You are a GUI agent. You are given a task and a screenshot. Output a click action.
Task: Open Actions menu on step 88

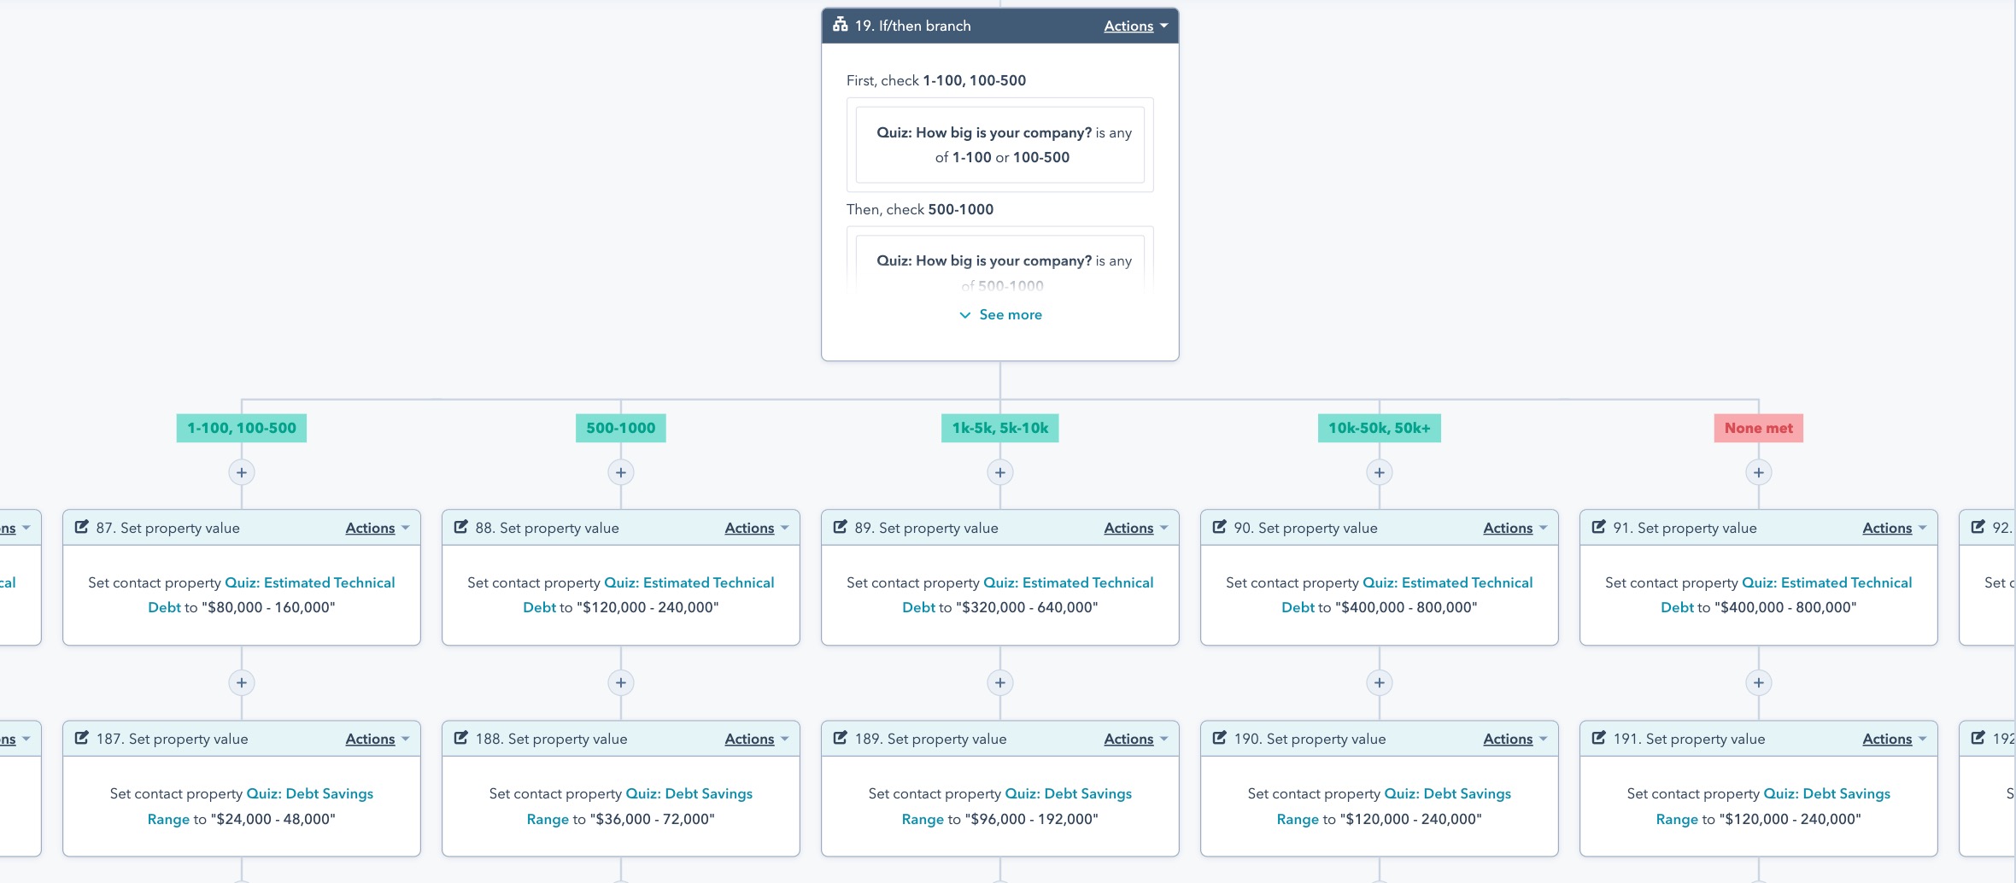(756, 528)
